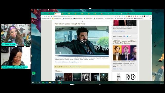The image size is (165, 93).
Task: Share this page on Facebook
Action: [124, 36]
